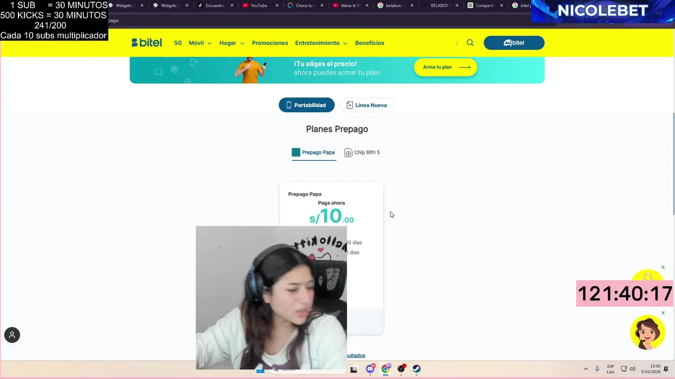Open the volume speaker icon in tray
Screen dimensions: 675x379
point(632,369)
